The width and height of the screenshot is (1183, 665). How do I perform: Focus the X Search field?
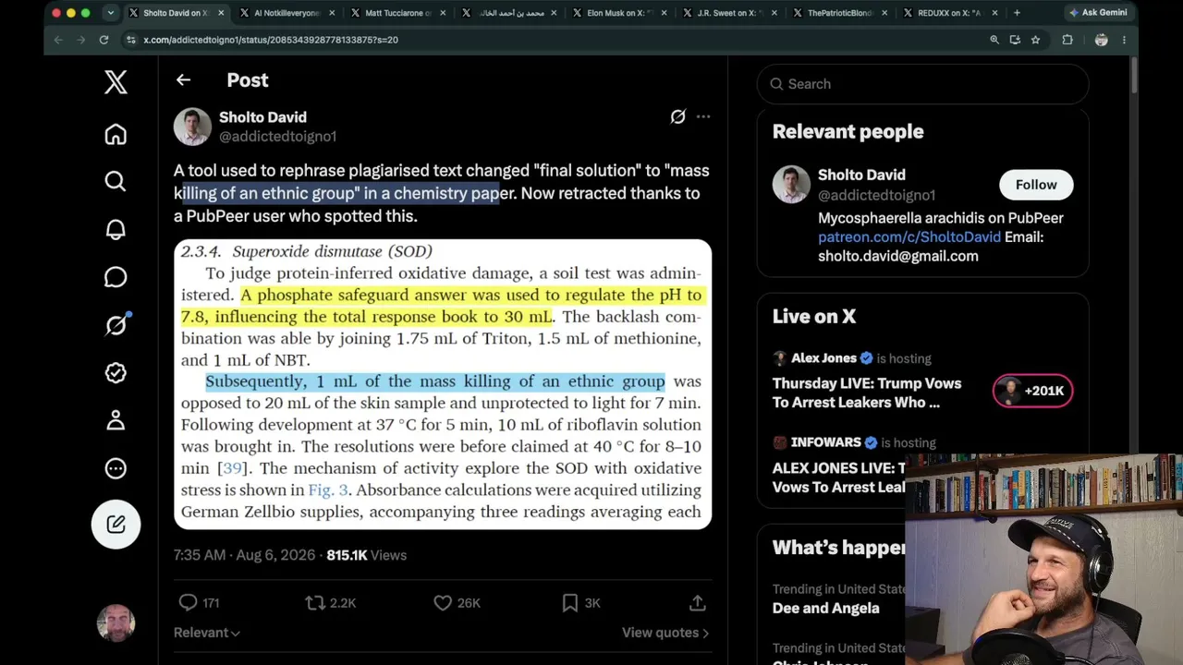coord(922,84)
